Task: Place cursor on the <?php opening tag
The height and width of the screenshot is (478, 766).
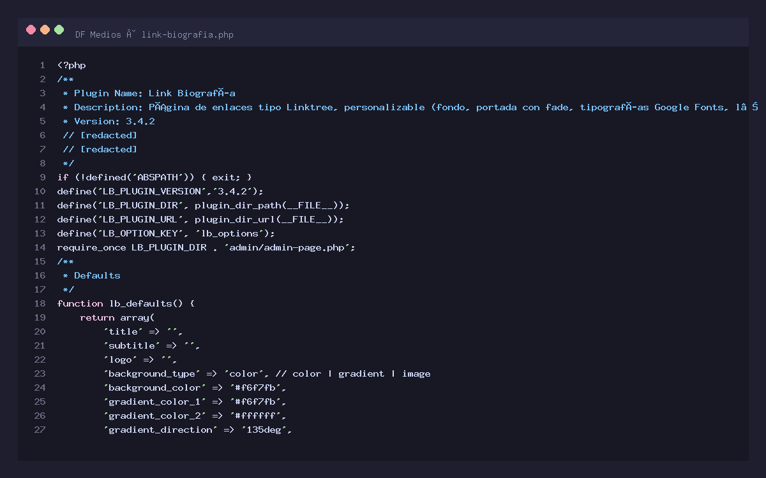Action: 71,65
